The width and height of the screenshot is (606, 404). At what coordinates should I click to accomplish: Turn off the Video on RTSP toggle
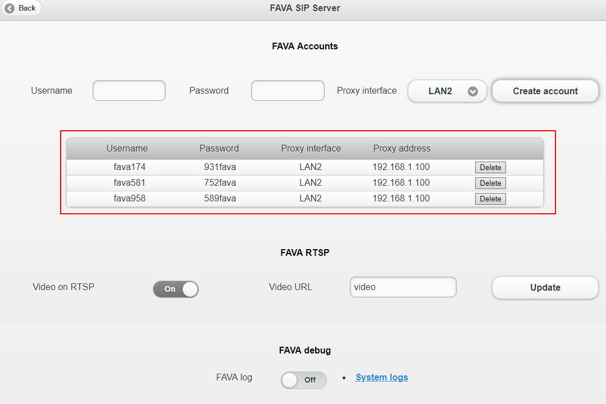(175, 289)
